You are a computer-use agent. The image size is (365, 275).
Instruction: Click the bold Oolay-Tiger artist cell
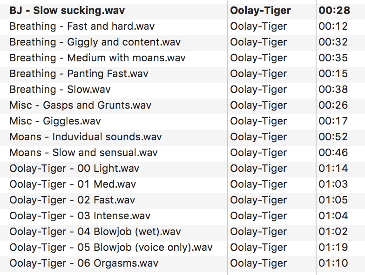click(260, 10)
